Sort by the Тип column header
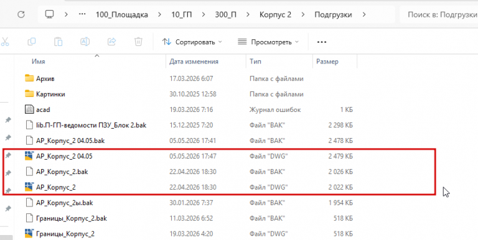 pos(255,62)
